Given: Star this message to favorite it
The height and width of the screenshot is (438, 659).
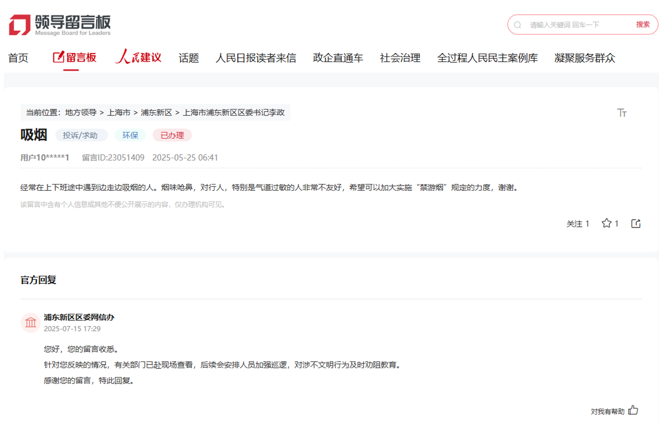Looking at the screenshot, I should tap(606, 223).
